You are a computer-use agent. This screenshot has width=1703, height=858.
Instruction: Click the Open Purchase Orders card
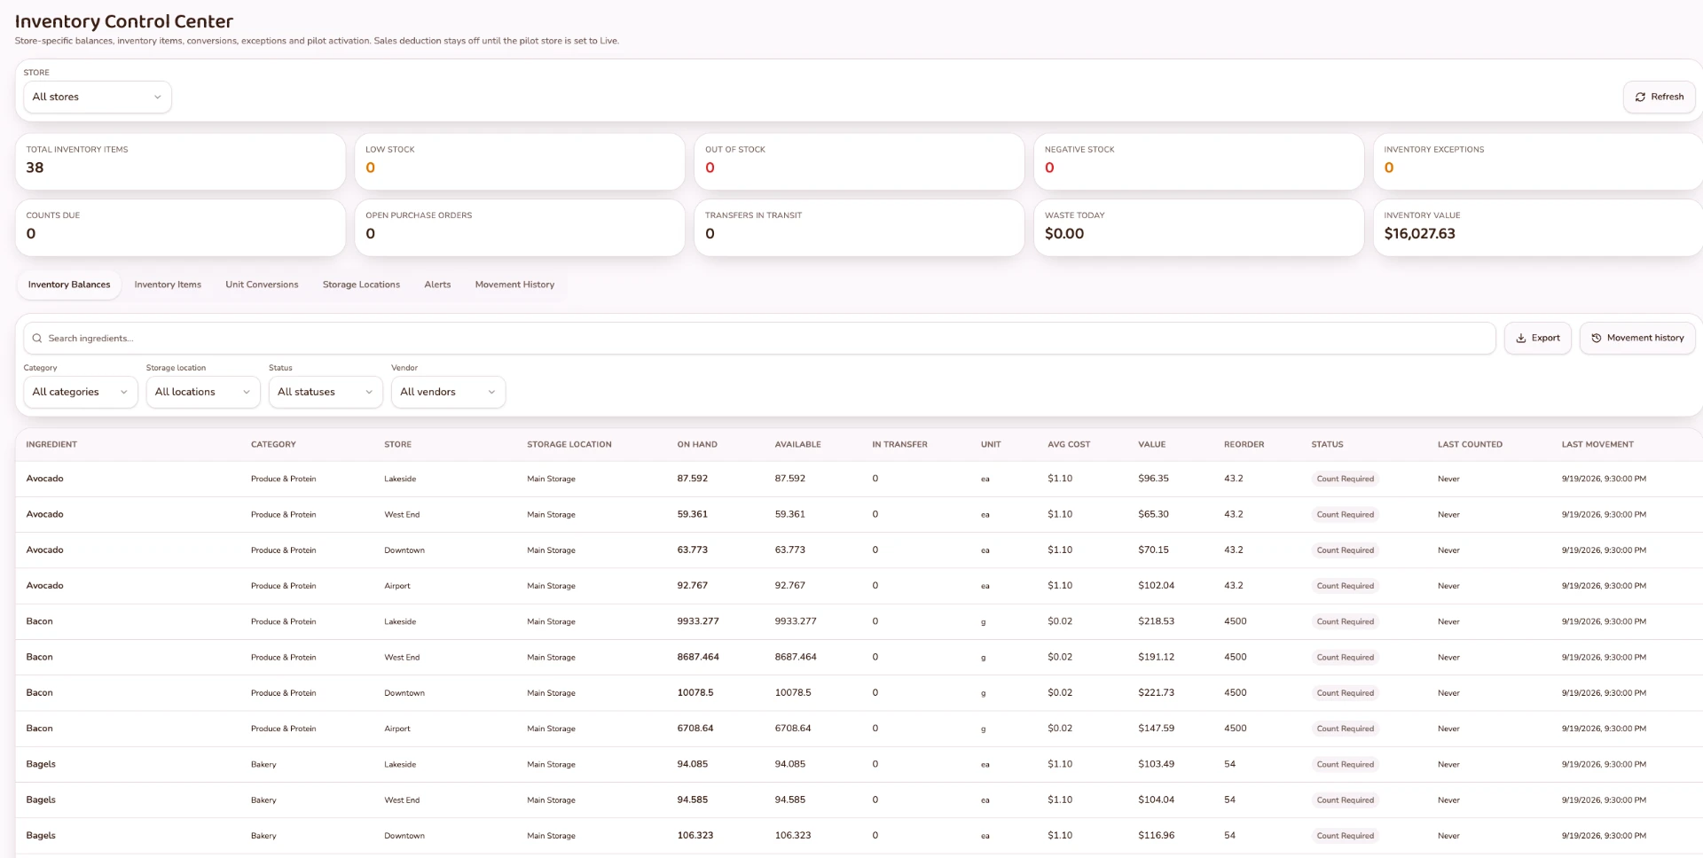click(x=520, y=228)
